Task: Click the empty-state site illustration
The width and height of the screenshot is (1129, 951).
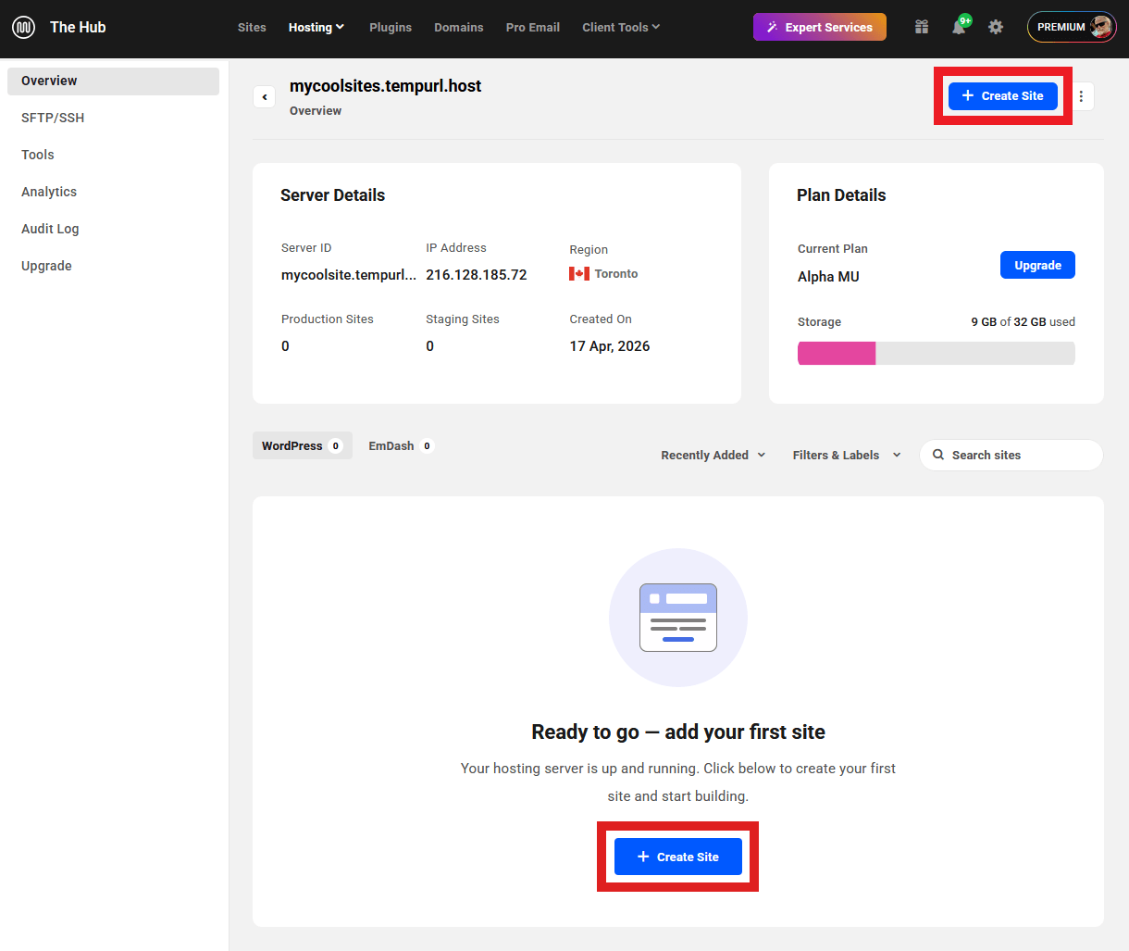Action: click(678, 618)
